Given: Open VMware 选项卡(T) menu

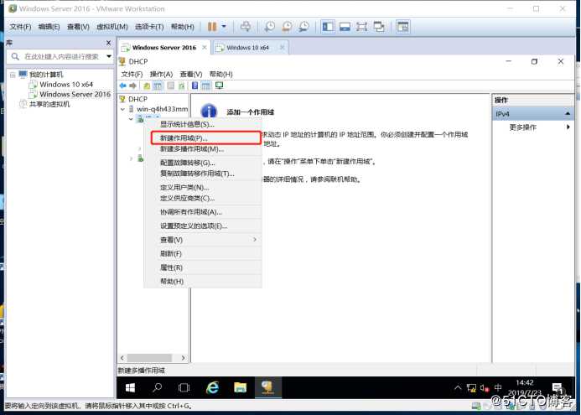Looking at the screenshot, I should pos(149,27).
